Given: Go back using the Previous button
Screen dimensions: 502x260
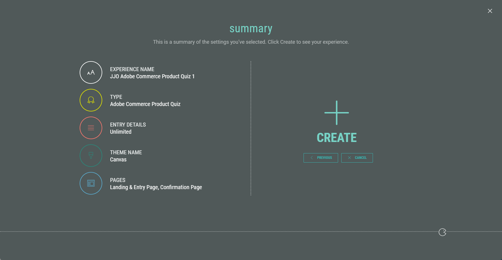Looking at the screenshot, I should 321,158.
